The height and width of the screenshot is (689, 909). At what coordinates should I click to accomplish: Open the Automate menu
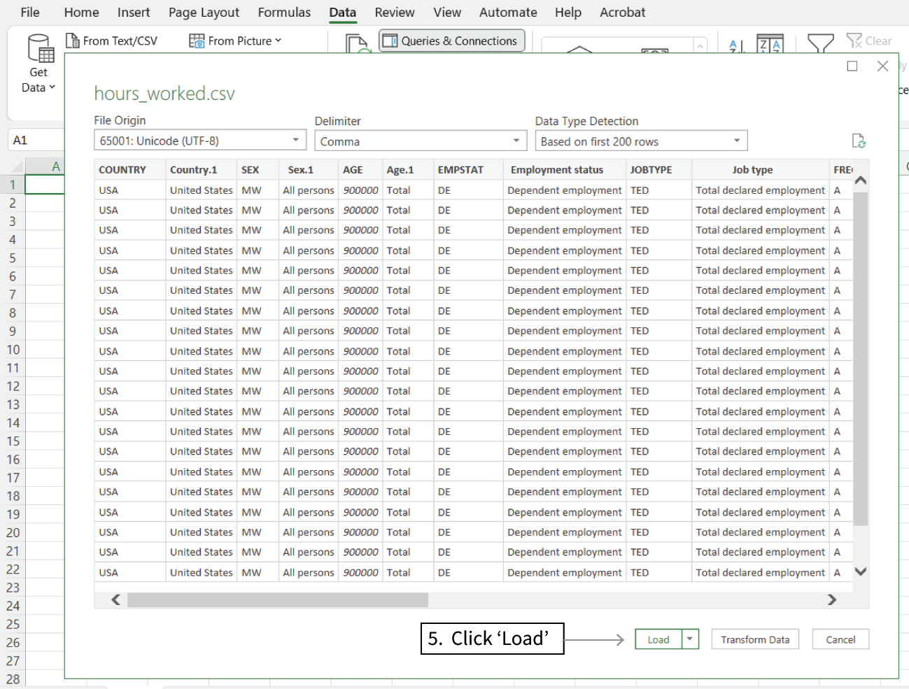508,12
